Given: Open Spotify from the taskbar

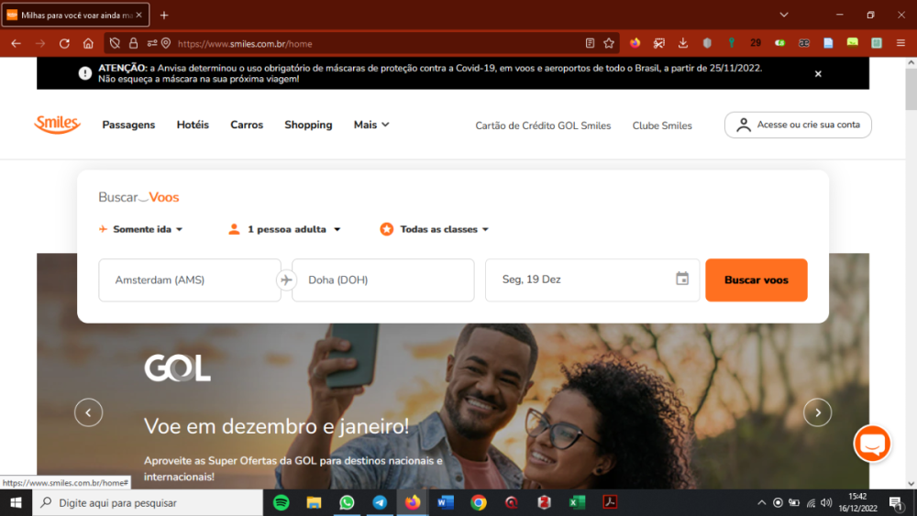Looking at the screenshot, I should coord(282,502).
